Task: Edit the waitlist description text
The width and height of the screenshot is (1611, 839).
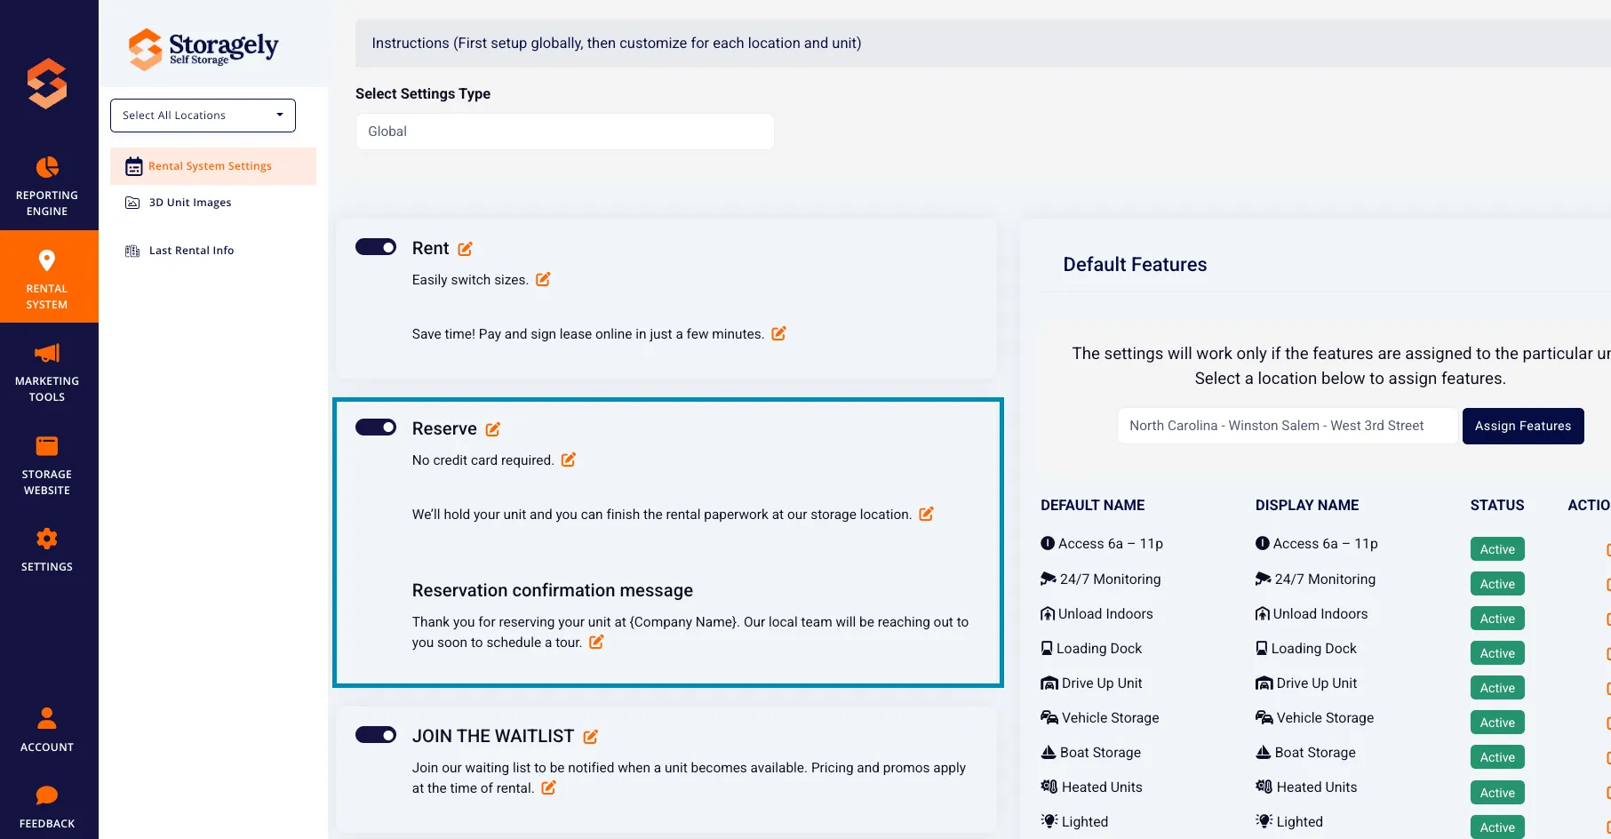Action: pos(548,787)
